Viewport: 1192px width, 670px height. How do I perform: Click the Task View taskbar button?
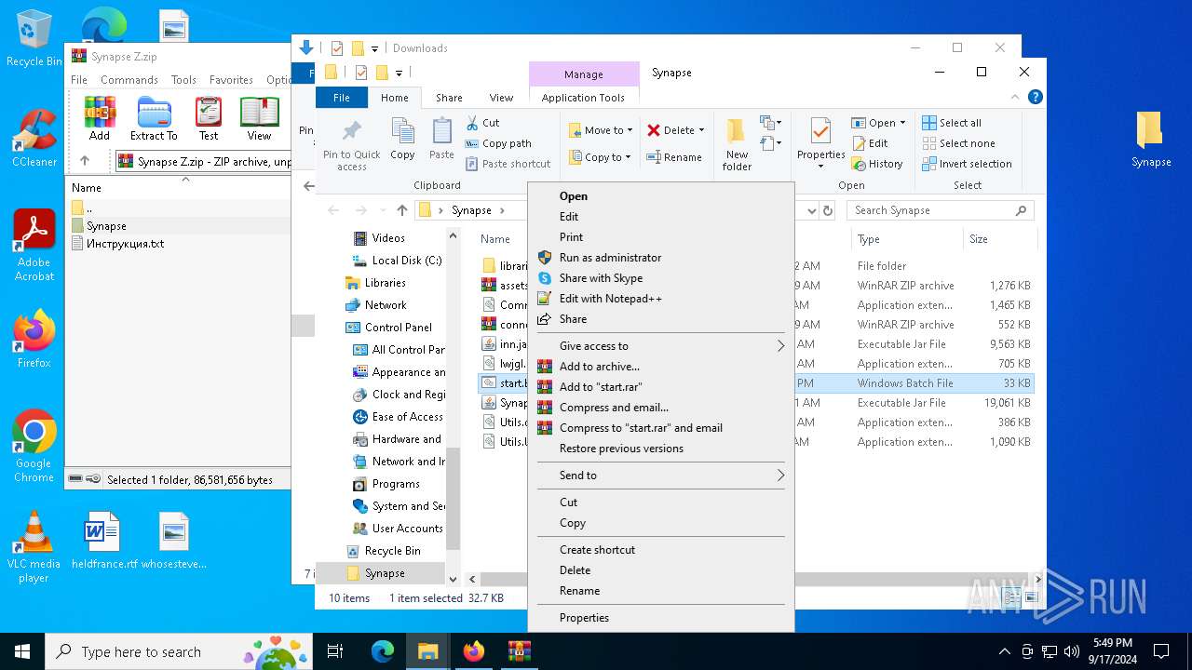tap(335, 651)
